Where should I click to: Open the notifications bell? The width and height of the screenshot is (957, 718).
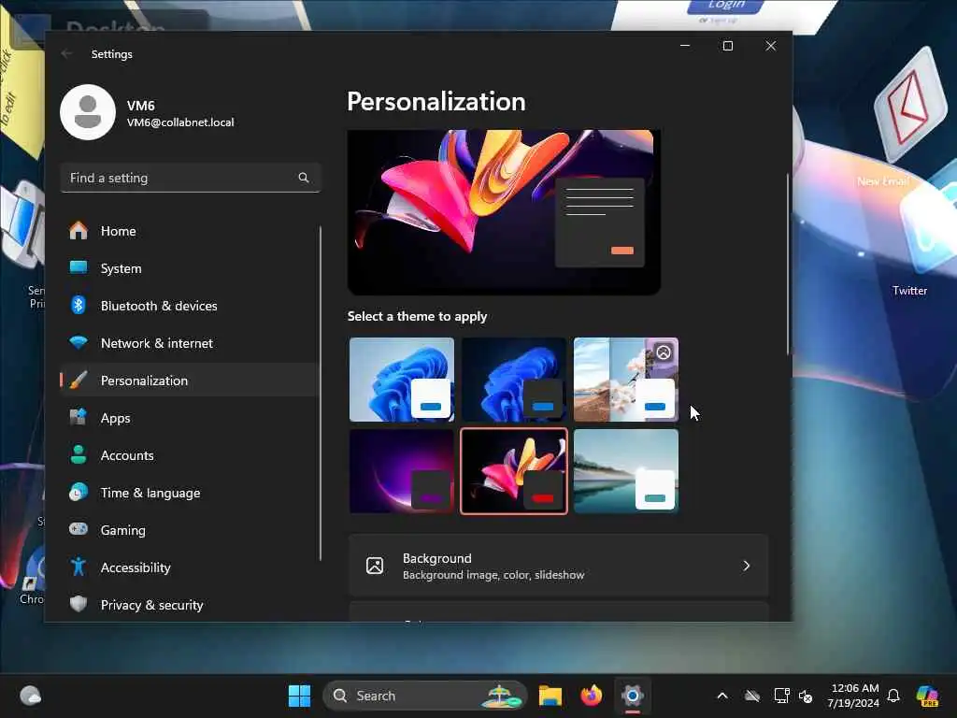pos(893,696)
